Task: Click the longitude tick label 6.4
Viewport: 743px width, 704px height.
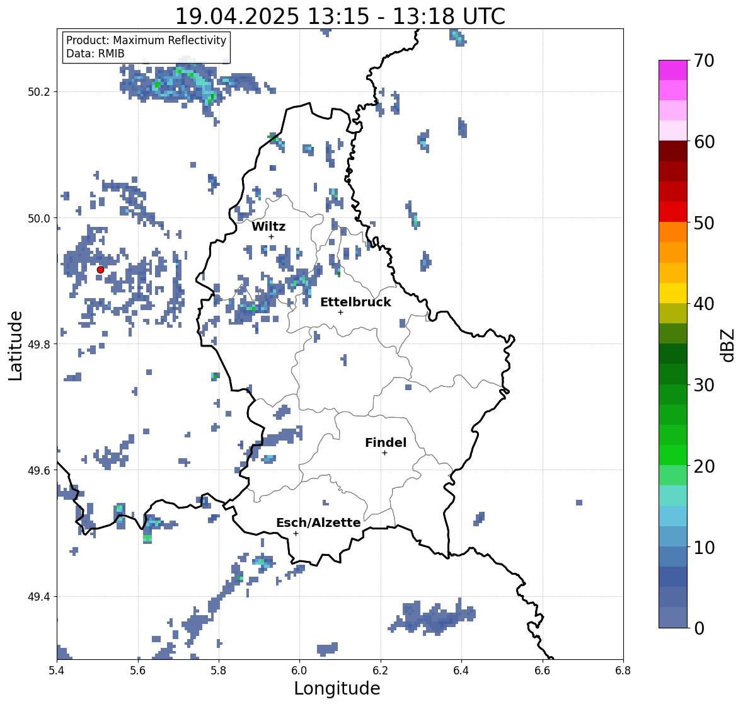Action: (x=461, y=671)
